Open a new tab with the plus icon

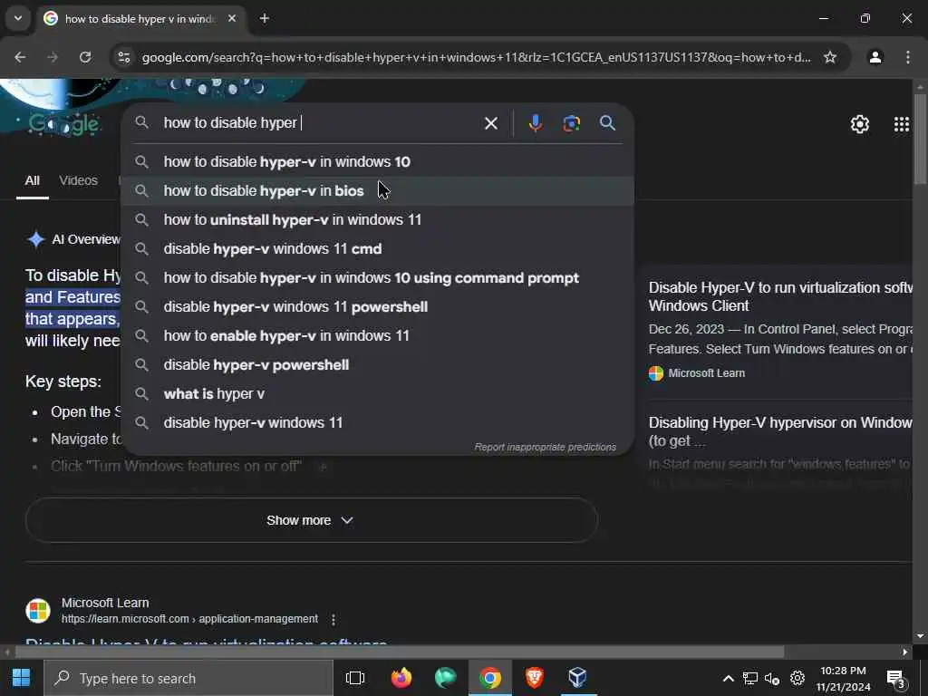265,18
